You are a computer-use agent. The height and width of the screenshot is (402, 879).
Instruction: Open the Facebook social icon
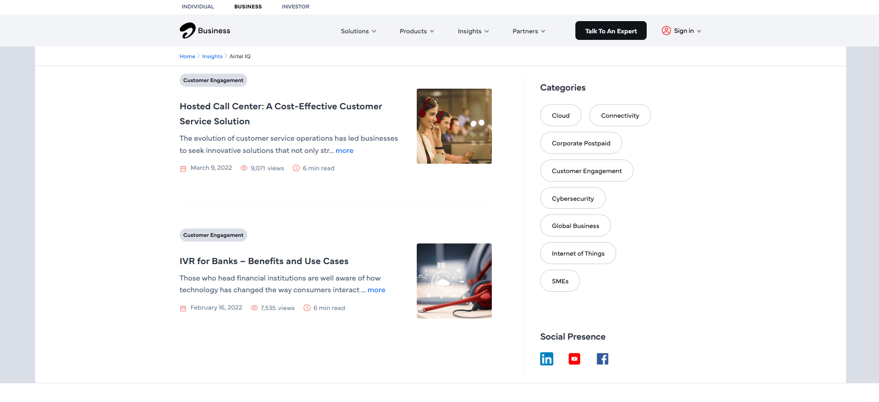tap(603, 359)
